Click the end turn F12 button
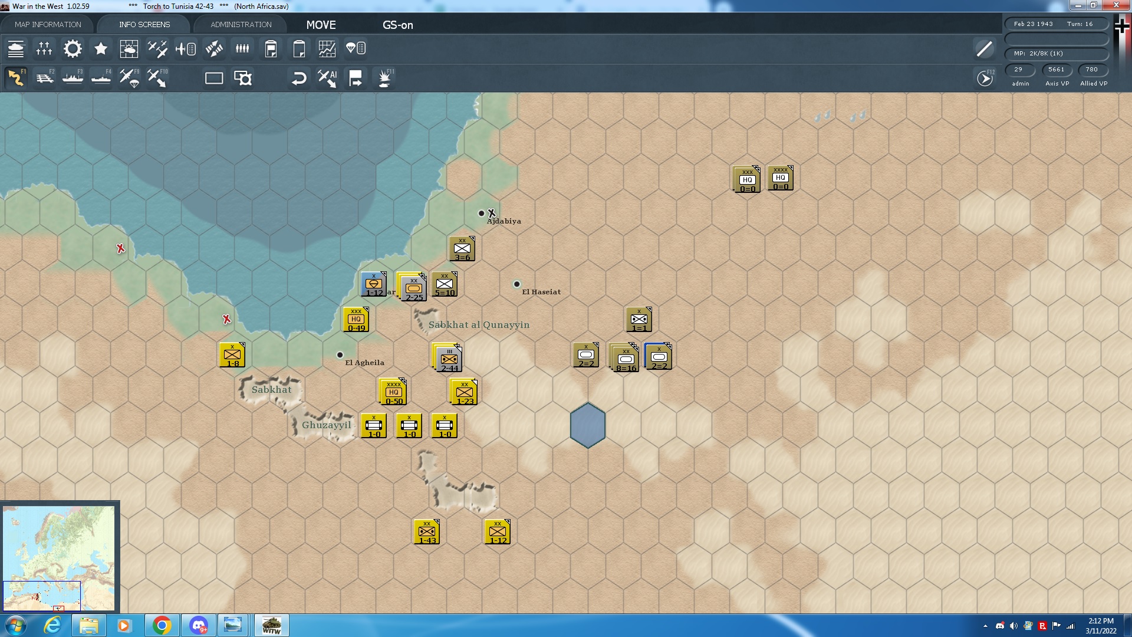This screenshot has height=637, width=1132. tap(985, 78)
